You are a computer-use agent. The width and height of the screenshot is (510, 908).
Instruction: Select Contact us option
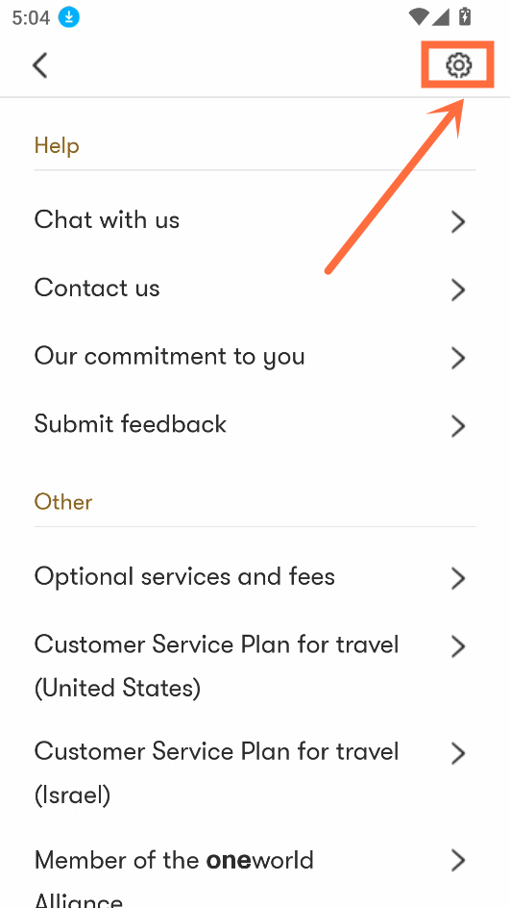[255, 289]
